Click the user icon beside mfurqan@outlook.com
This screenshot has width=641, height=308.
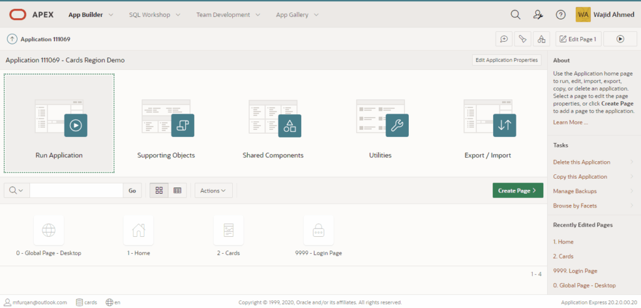pos(8,302)
